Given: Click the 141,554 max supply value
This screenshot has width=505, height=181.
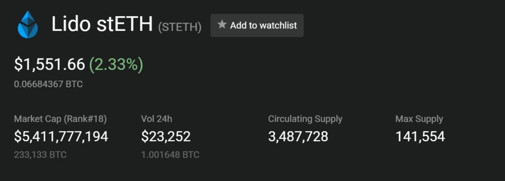Looking at the screenshot, I should [x=420, y=136].
